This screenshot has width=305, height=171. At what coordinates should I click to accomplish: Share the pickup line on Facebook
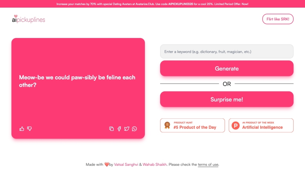coord(119,129)
